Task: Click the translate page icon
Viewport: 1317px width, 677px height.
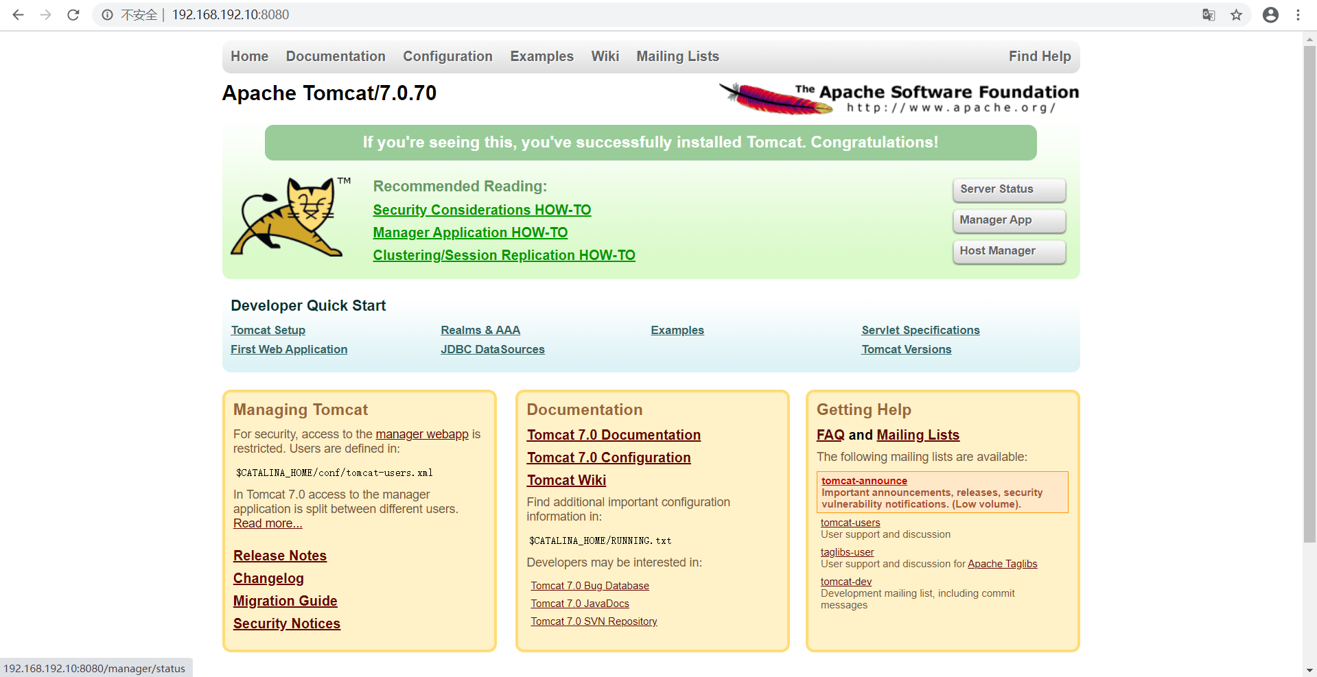Action: point(1209,14)
